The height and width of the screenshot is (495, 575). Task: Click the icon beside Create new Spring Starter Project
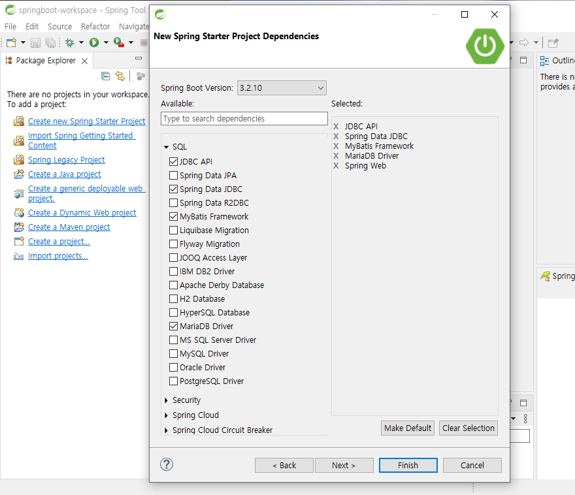[19, 121]
